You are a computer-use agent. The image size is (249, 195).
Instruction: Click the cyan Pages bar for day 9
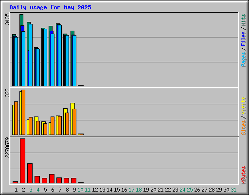[74, 60]
